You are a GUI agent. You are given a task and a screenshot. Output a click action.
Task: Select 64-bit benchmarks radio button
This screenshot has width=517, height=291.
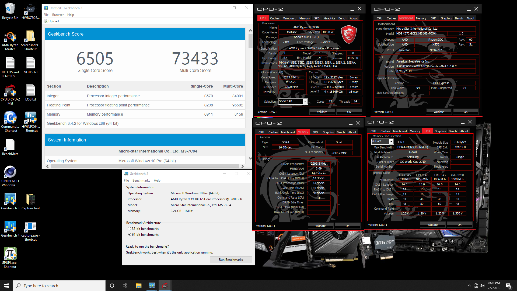[x=129, y=235]
